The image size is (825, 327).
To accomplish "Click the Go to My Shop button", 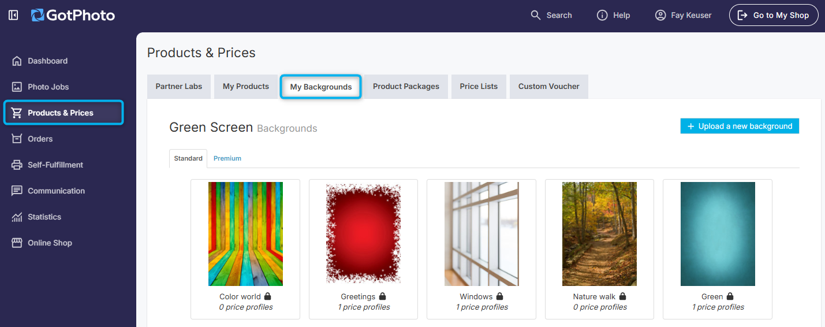I will coord(774,15).
